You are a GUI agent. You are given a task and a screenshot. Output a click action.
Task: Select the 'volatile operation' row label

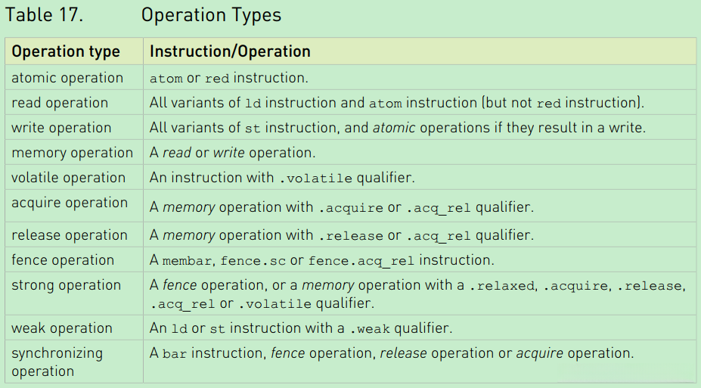(69, 178)
